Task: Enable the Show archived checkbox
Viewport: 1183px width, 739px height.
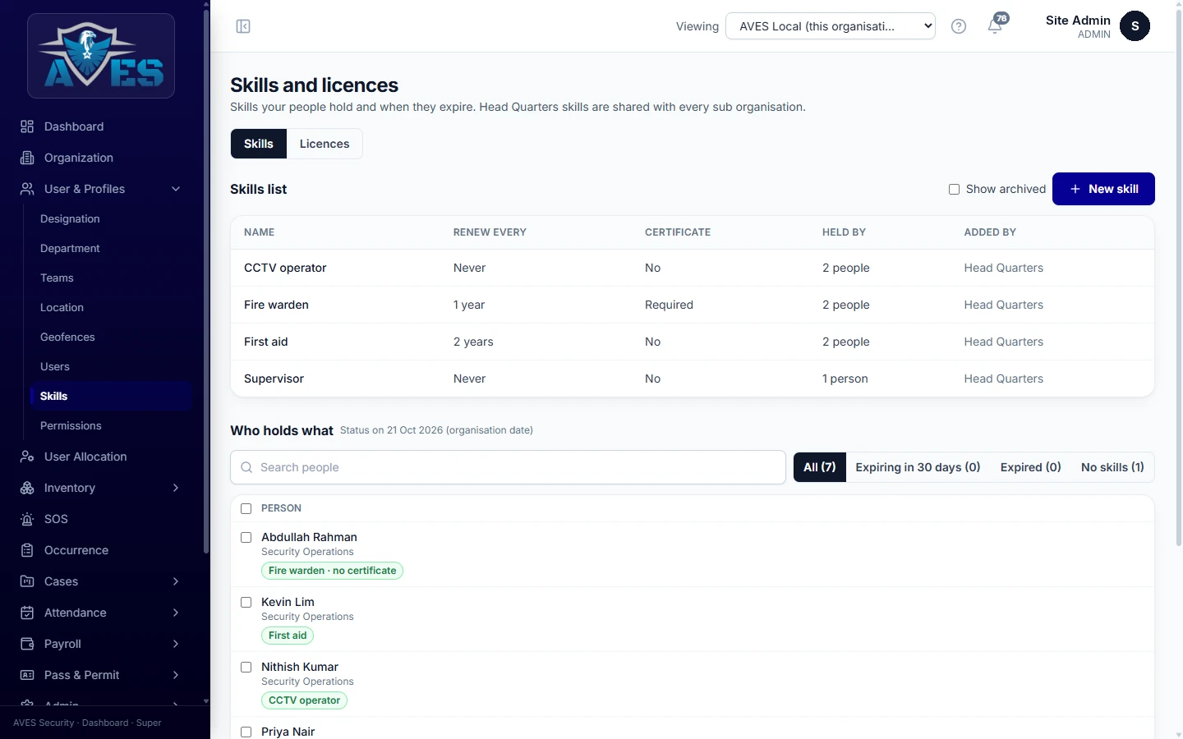Action: (x=954, y=189)
